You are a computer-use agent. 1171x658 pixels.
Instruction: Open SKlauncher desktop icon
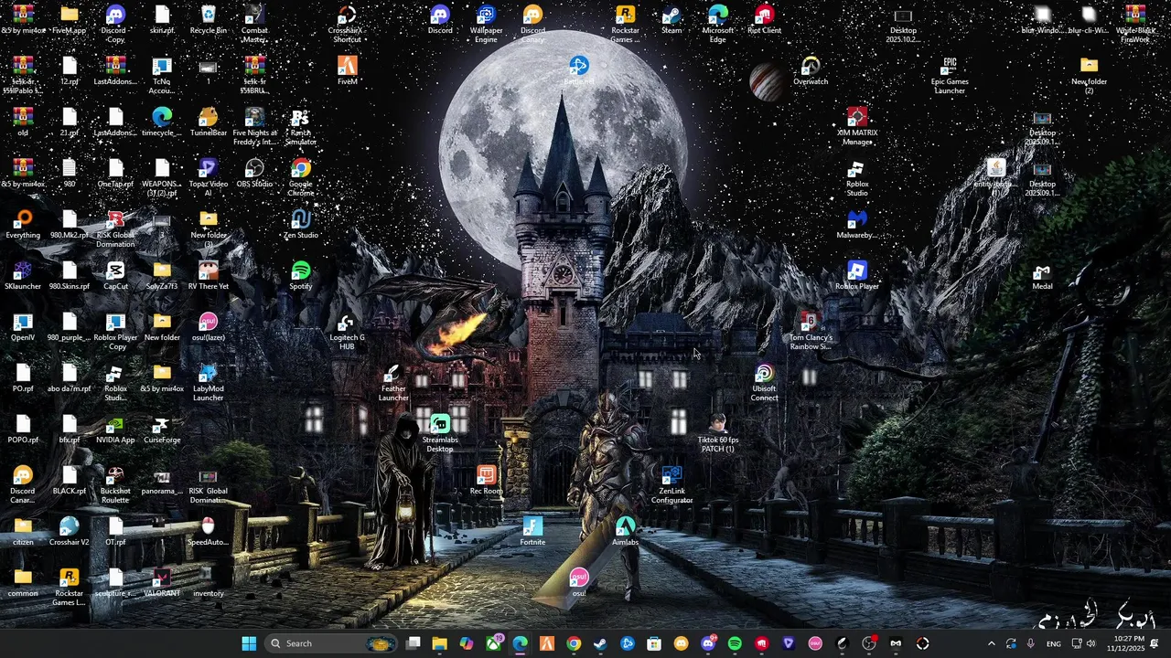pyautogui.click(x=23, y=276)
